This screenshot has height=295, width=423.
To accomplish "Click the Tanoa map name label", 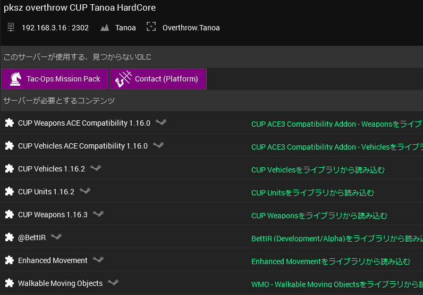I will point(125,28).
